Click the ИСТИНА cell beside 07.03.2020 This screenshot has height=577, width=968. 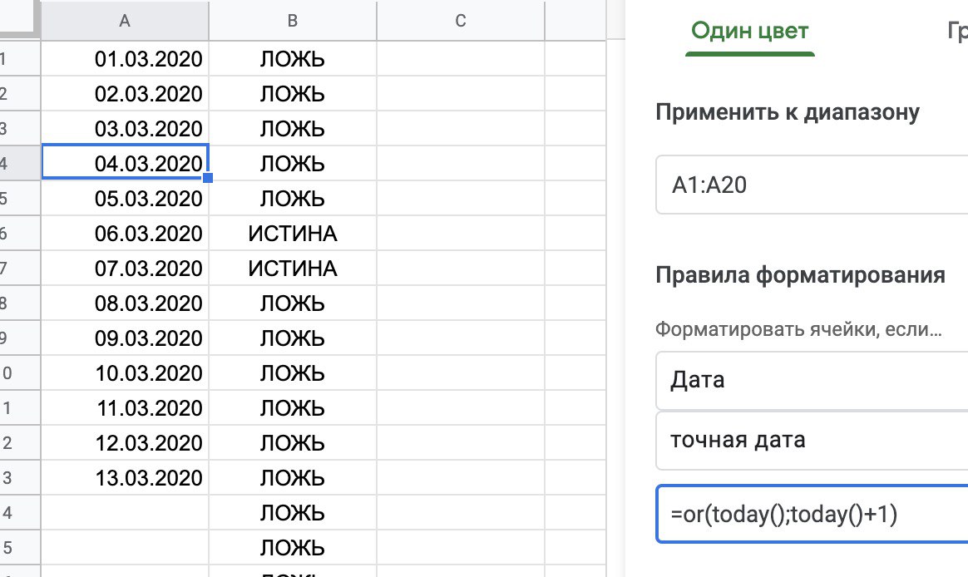(293, 269)
